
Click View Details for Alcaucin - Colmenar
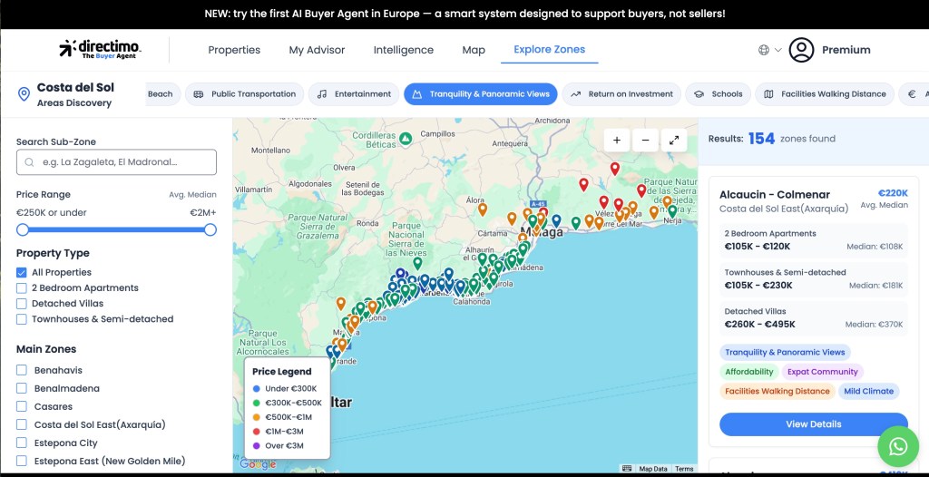click(813, 424)
